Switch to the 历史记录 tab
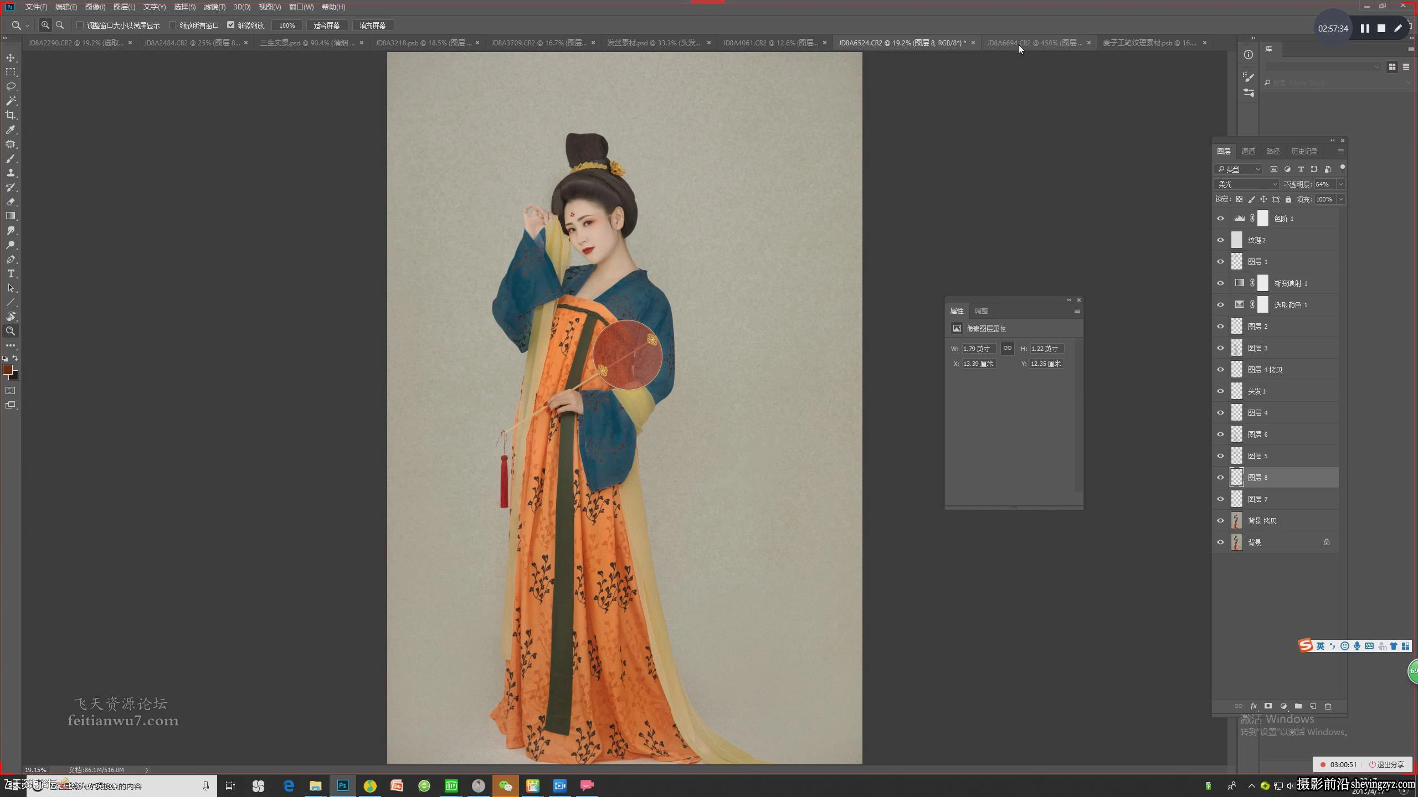 tap(1304, 151)
